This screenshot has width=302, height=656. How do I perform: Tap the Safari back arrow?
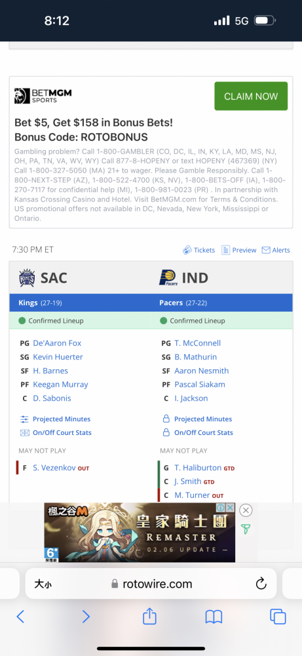[20, 616]
